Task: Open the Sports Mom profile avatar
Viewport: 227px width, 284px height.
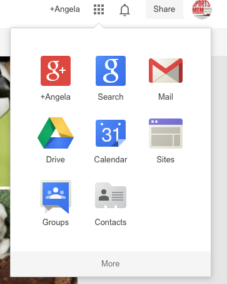Action: tap(202, 9)
